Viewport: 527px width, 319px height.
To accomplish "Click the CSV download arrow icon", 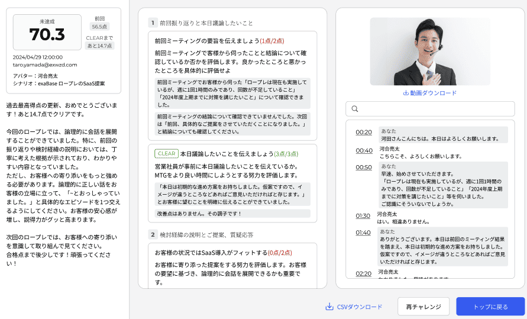I will click(x=329, y=307).
